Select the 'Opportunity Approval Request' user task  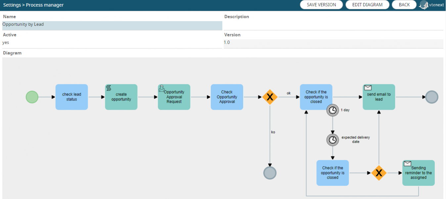click(x=174, y=97)
